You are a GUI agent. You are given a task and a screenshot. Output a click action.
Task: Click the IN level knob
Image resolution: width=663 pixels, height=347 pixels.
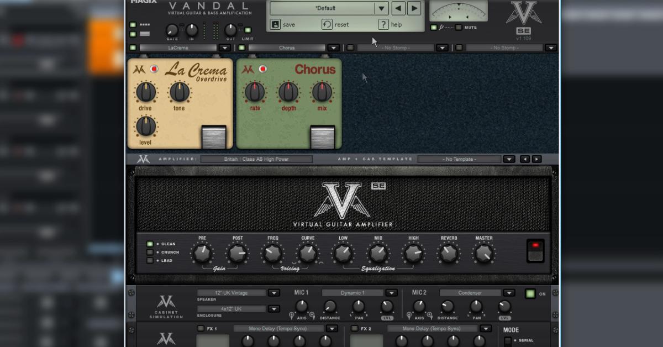[x=192, y=30]
